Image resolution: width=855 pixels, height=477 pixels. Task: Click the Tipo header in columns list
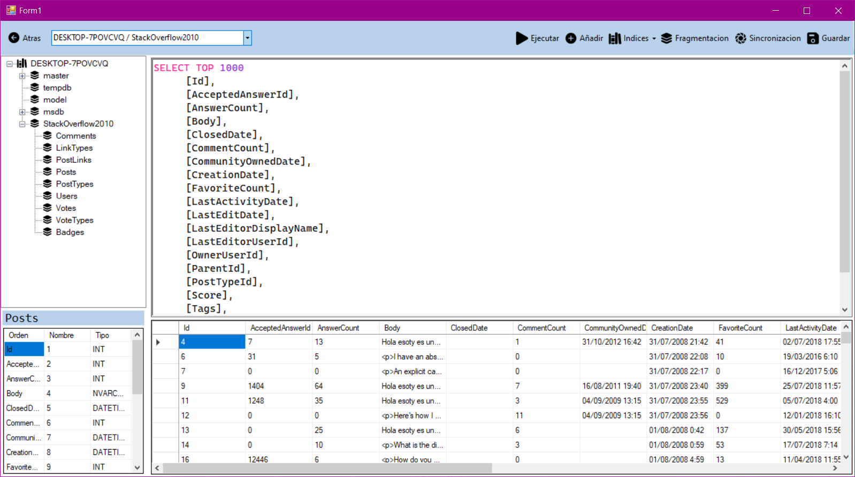pyautogui.click(x=111, y=335)
